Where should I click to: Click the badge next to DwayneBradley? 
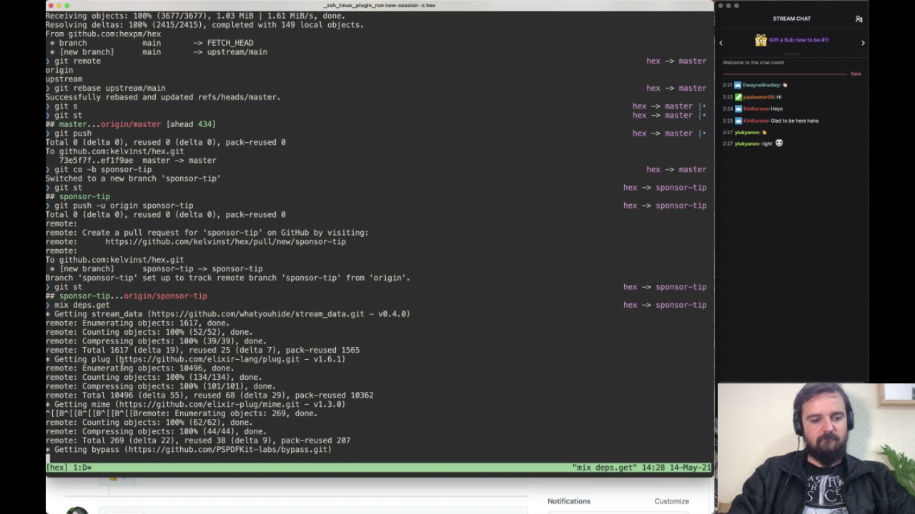[x=738, y=85]
